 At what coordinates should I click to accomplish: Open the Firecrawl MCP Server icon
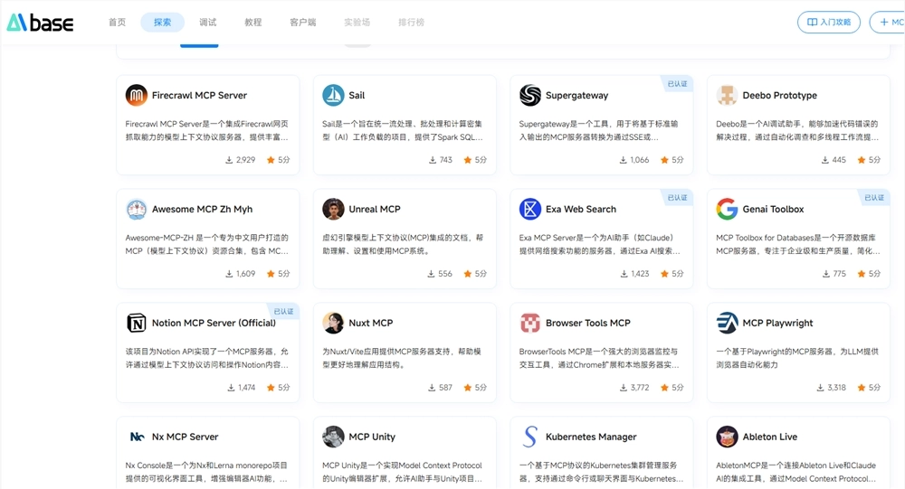pyautogui.click(x=137, y=95)
